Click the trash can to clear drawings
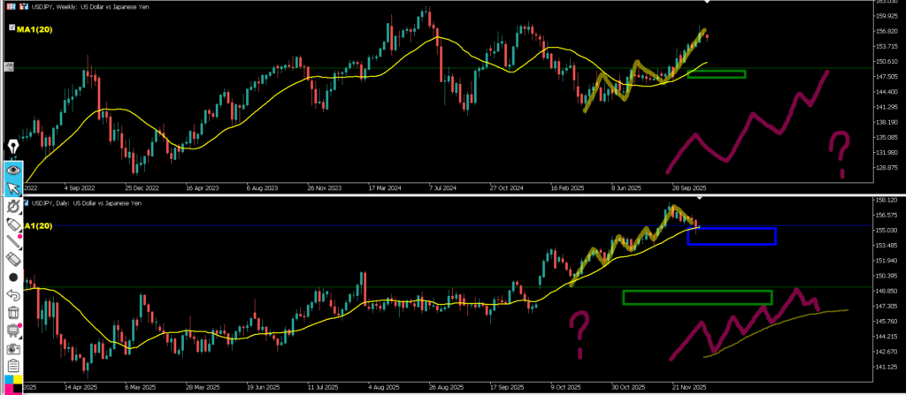The height and width of the screenshot is (395, 906). click(13, 313)
